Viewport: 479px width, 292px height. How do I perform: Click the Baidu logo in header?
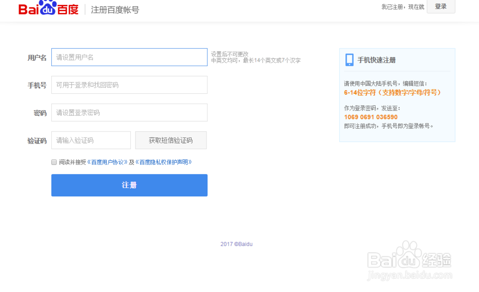click(48, 8)
